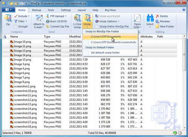Sort by the Modified column header
The height and width of the screenshot is (137, 188).
75,37
